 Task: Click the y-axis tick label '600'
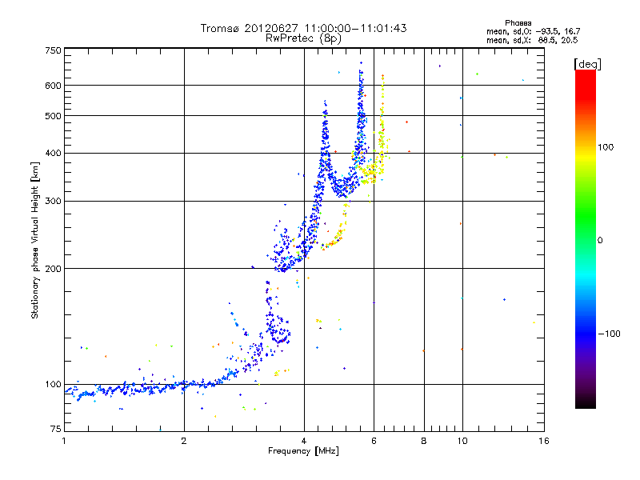[x=53, y=86]
